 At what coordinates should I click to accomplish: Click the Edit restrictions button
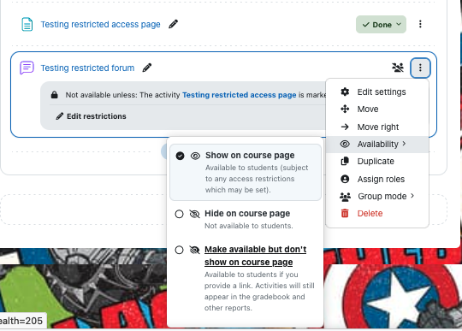click(91, 116)
